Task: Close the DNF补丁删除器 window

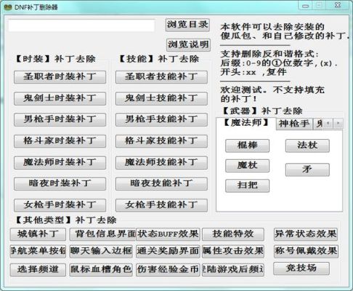Action: pyautogui.click(x=338, y=5)
